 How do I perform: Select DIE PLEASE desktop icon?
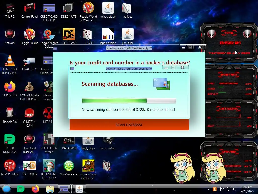click(69, 37)
